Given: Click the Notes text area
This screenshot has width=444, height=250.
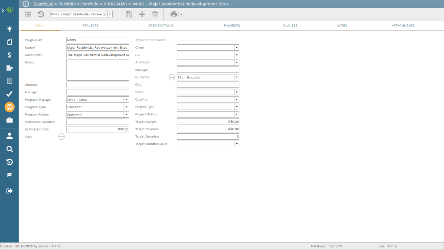Looking at the screenshot, I should [x=98, y=70].
